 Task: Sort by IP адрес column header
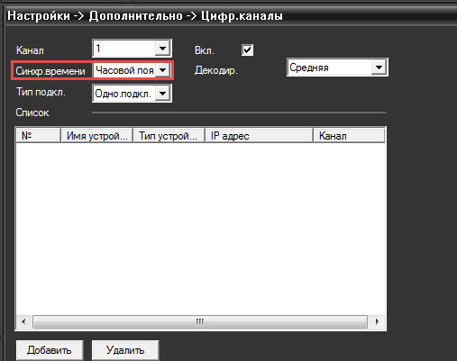click(x=259, y=136)
